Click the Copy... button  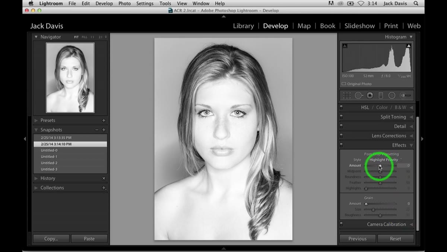pos(51,239)
